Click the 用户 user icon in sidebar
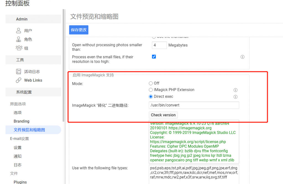 [x=19, y=30]
